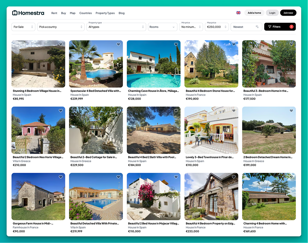Click the Join now button

pos(288,13)
